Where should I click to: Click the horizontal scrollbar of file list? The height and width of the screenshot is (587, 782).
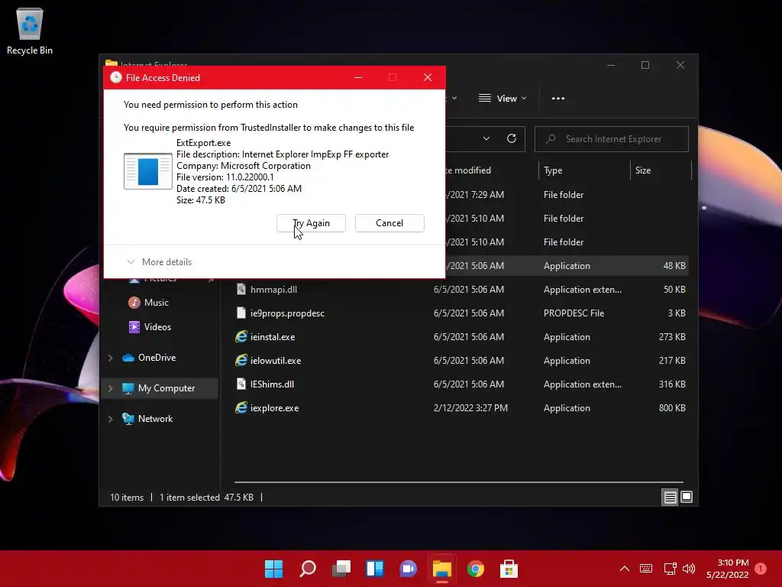pyautogui.click(x=458, y=482)
